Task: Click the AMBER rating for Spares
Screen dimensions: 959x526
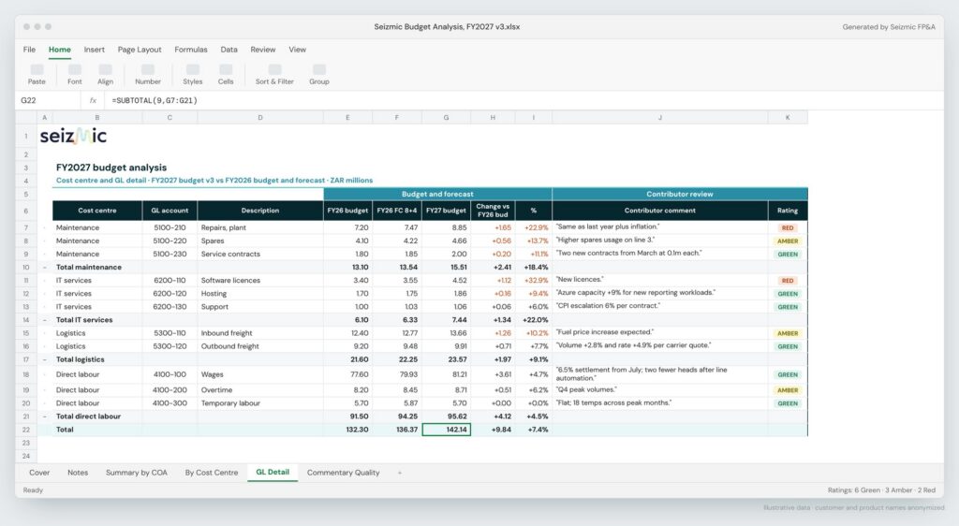Action: (787, 241)
